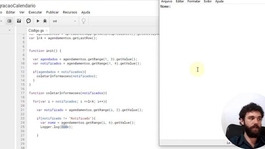The height and width of the screenshot is (149, 265).
Task: Click the 'for(var i = notificados' loop line
Action: (x=70, y=101)
